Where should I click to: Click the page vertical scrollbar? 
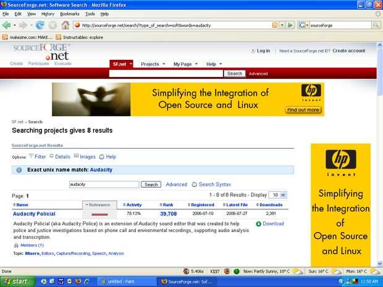[380, 154]
